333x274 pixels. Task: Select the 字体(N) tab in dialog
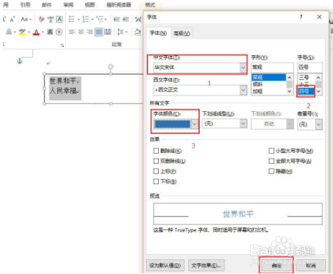pos(158,33)
